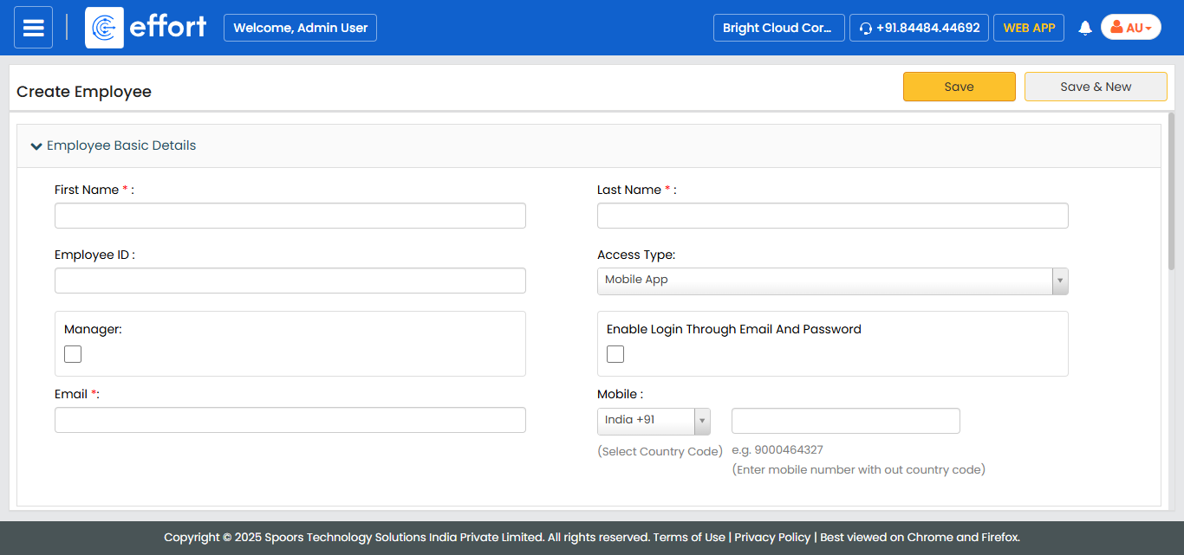The height and width of the screenshot is (555, 1184).
Task: Click the mobile number input box
Action: point(845,421)
